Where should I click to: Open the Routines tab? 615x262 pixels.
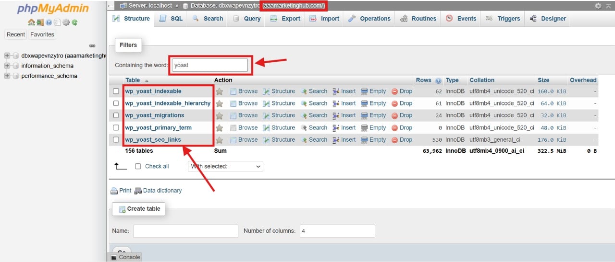(418, 19)
